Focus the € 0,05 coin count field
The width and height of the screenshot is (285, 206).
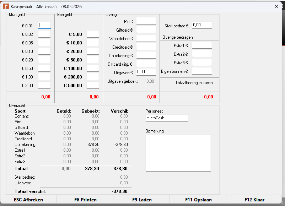pyautogui.click(x=44, y=43)
